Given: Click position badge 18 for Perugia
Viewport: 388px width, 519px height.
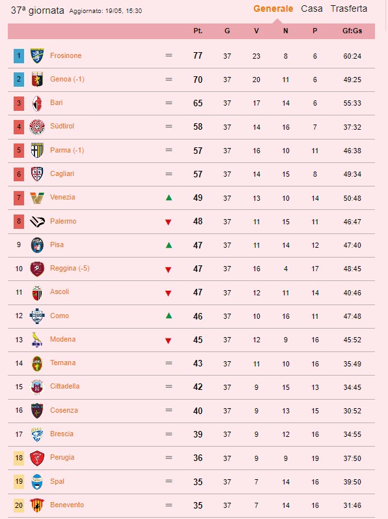Looking at the screenshot, I should [x=19, y=458].
